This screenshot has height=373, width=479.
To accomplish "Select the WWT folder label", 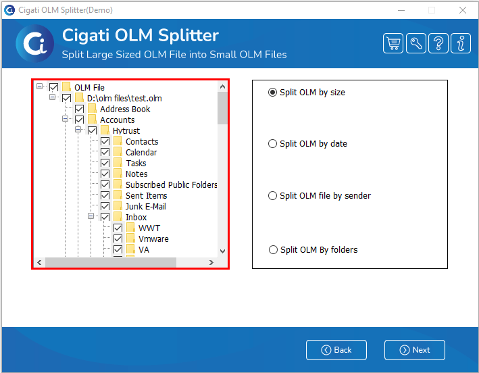I will [x=149, y=228].
